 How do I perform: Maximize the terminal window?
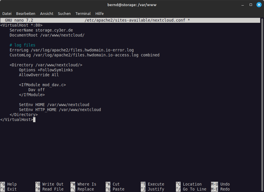(x=251, y=5)
